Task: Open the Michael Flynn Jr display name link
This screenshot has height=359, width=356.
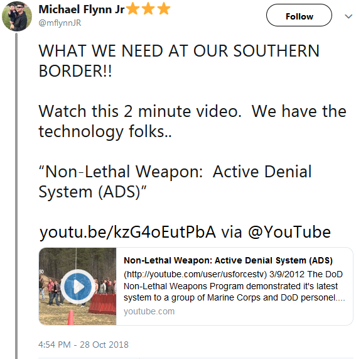Action: (x=82, y=9)
